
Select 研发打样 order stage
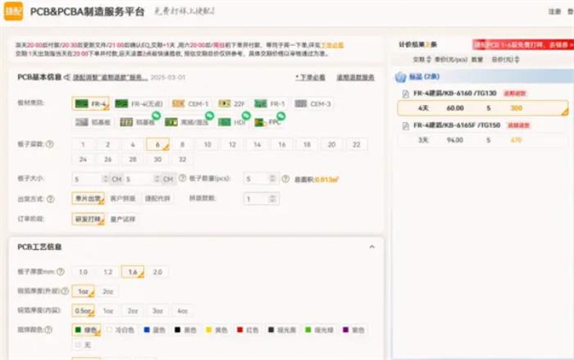click(89, 219)
